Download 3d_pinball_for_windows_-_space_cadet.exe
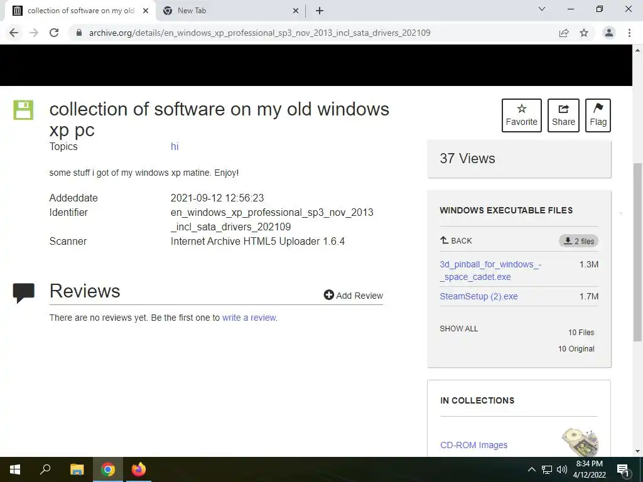 (x=490, y=270)
